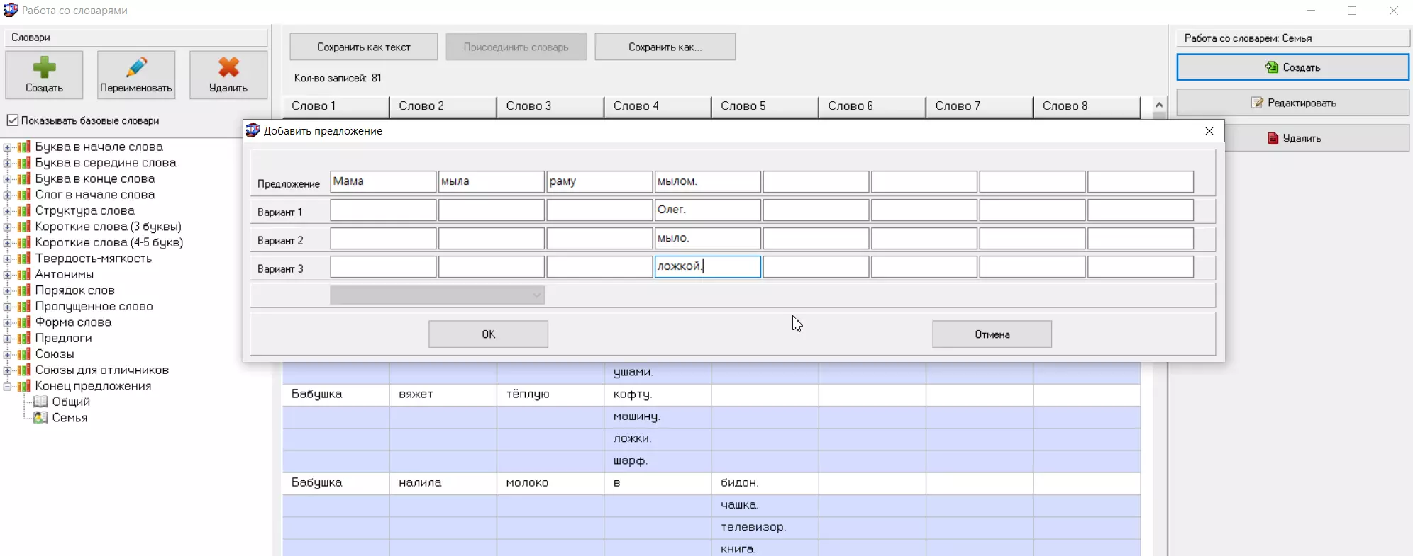
Task: Select Порядок слов in the tree
Action: tap(75, 290)
